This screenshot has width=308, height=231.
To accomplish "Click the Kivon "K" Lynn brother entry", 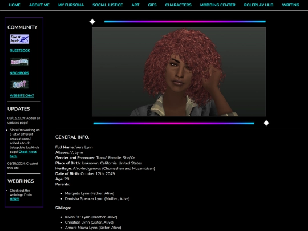I will (x=91, y=217).
